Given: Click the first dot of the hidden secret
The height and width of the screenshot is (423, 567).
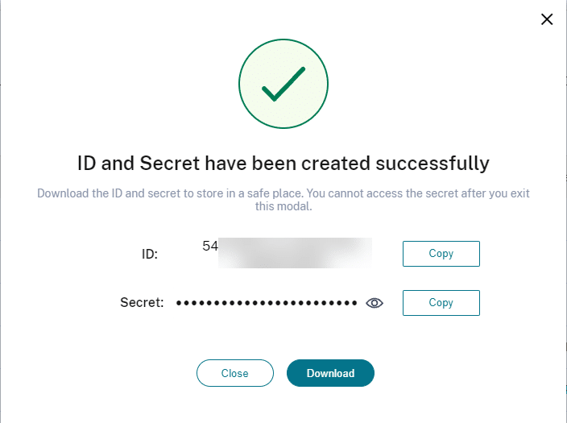Looking at the screenshot, I should [179, 303].
